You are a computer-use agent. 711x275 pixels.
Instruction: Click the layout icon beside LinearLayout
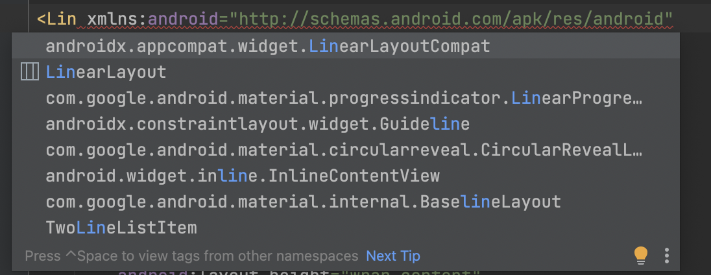coord(30,72)
